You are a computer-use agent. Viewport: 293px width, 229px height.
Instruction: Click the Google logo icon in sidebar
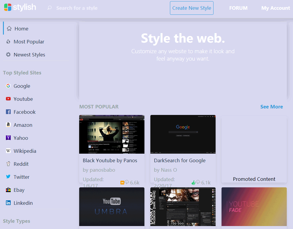pos(8,86)
